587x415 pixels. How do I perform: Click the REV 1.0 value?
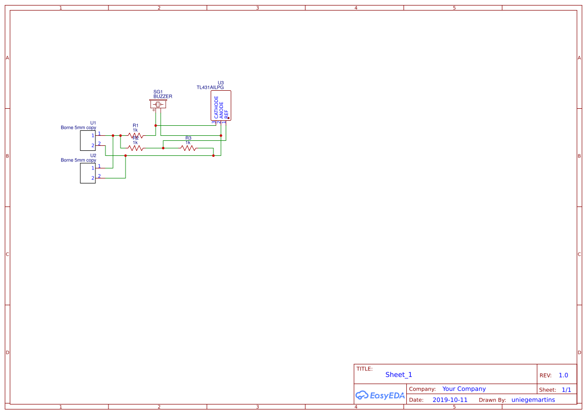562,374
